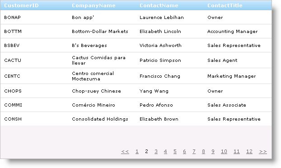Open page 7 of customers
281x168 pixels.
pyautogui.click(x=194, y=152)
